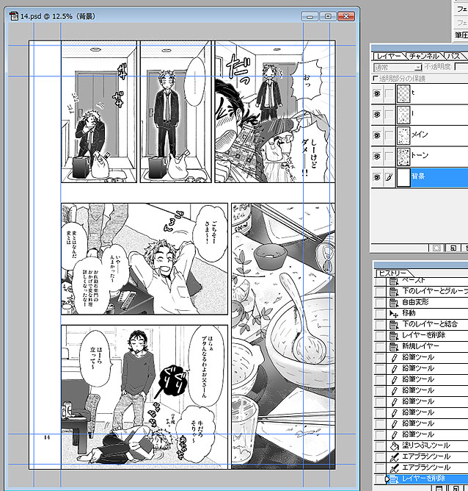
Task: Select the トーン layer thumbnail
Action: (403, 156)
